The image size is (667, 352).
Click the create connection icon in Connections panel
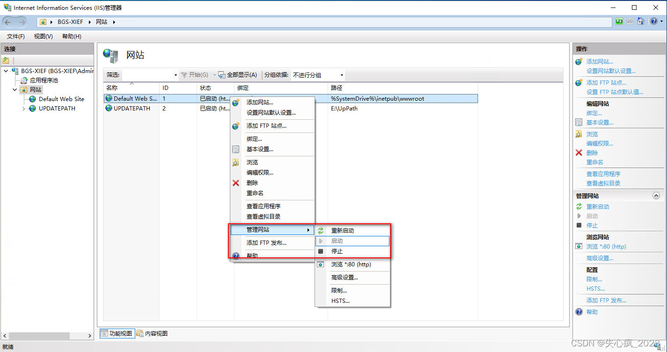(x=6, y=60)
